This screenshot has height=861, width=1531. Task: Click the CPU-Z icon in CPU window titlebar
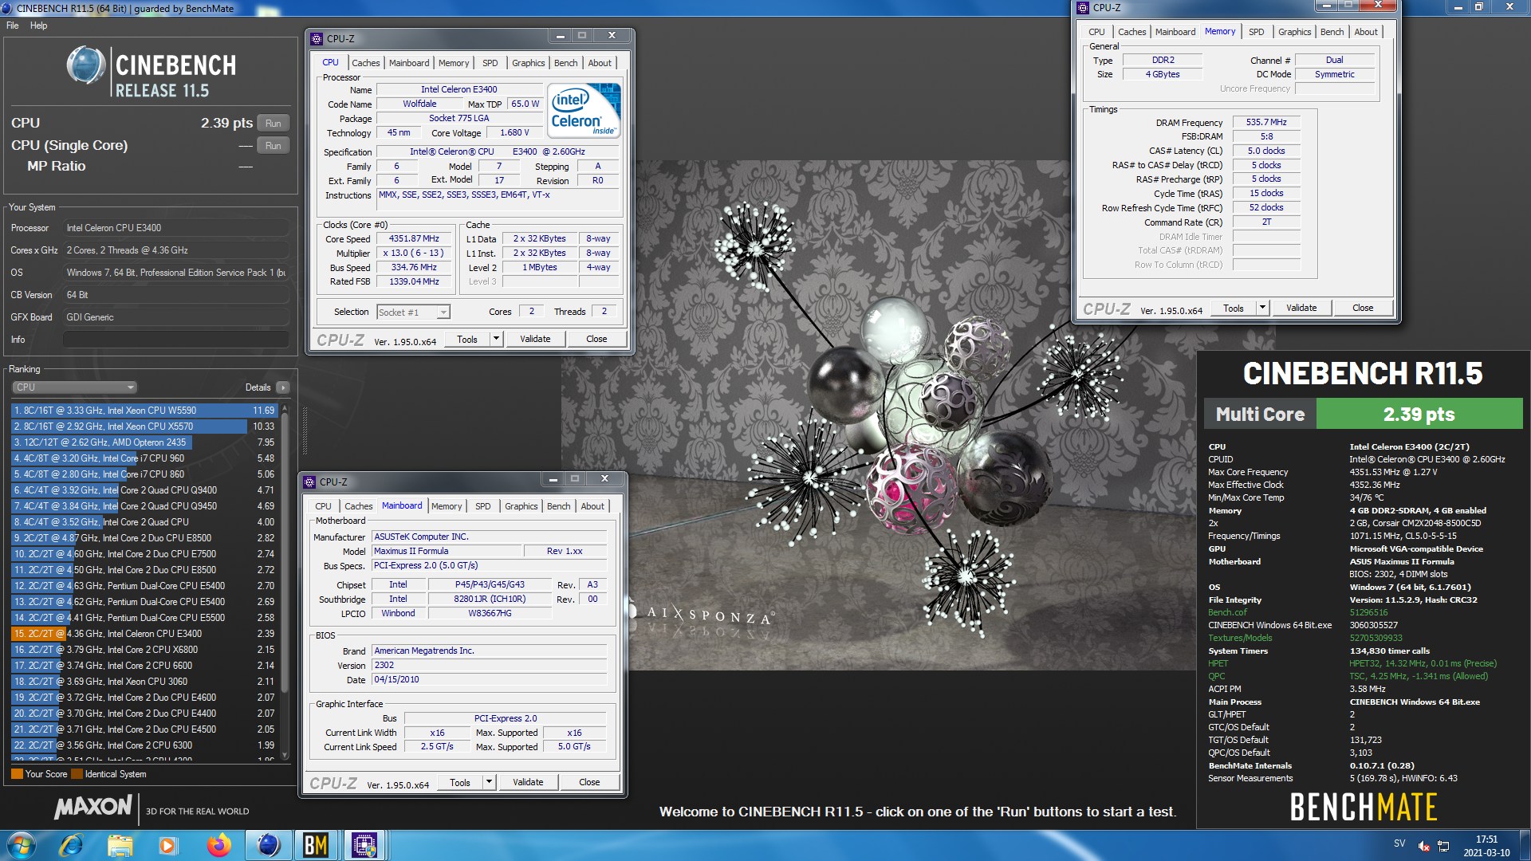317,38
